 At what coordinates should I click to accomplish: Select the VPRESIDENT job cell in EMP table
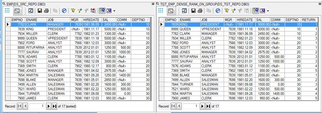[58, 38]
